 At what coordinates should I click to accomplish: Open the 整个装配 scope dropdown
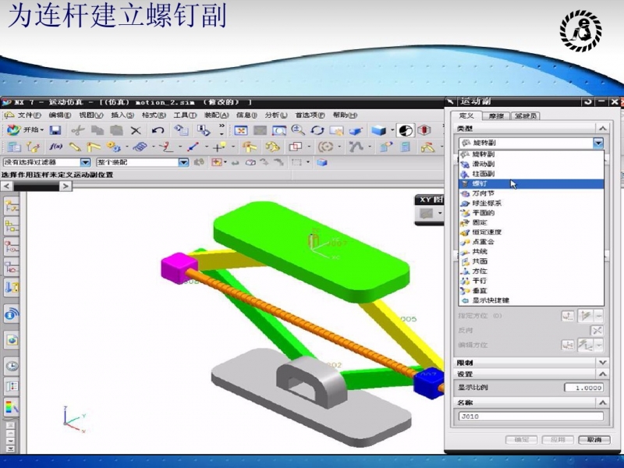[183, 162]
